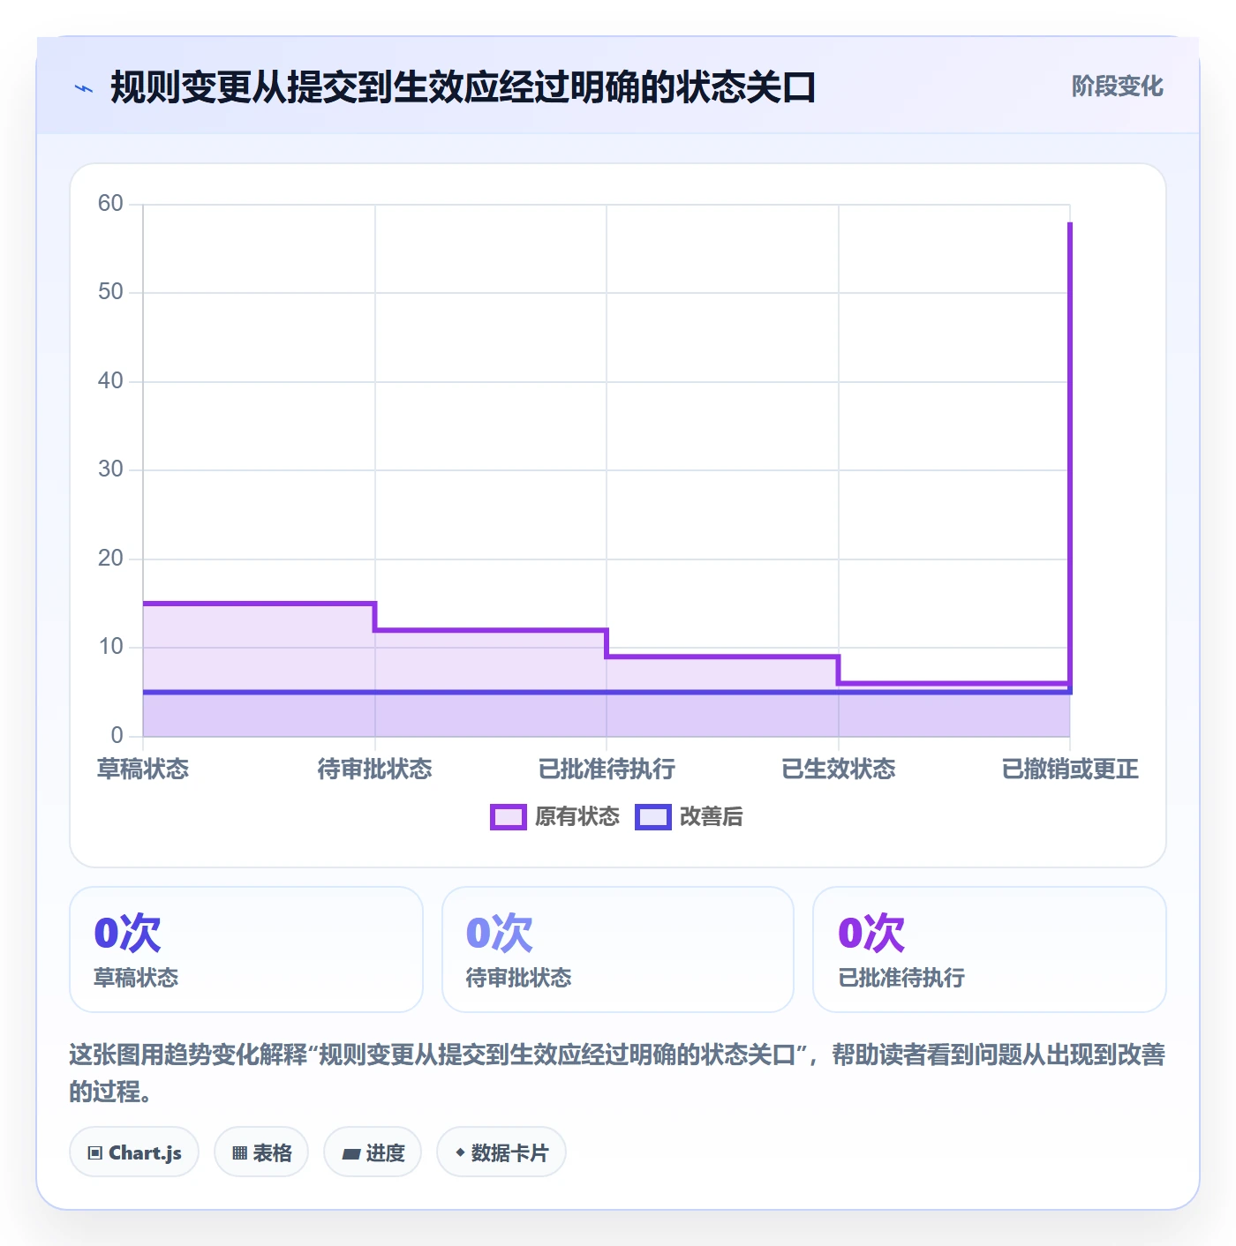1236x1246 pixels.
Task: Click the 草稿状态 0次 data card
Action: (246, 950)
